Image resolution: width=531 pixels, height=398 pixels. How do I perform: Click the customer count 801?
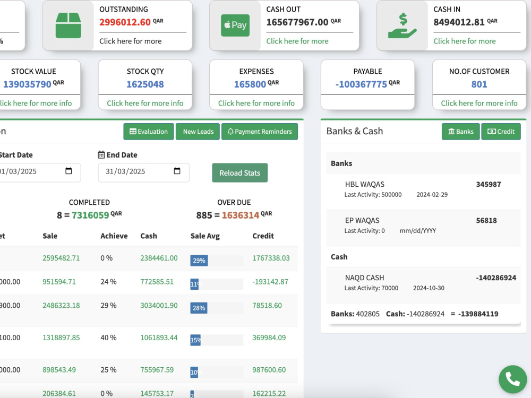[479, 84]
